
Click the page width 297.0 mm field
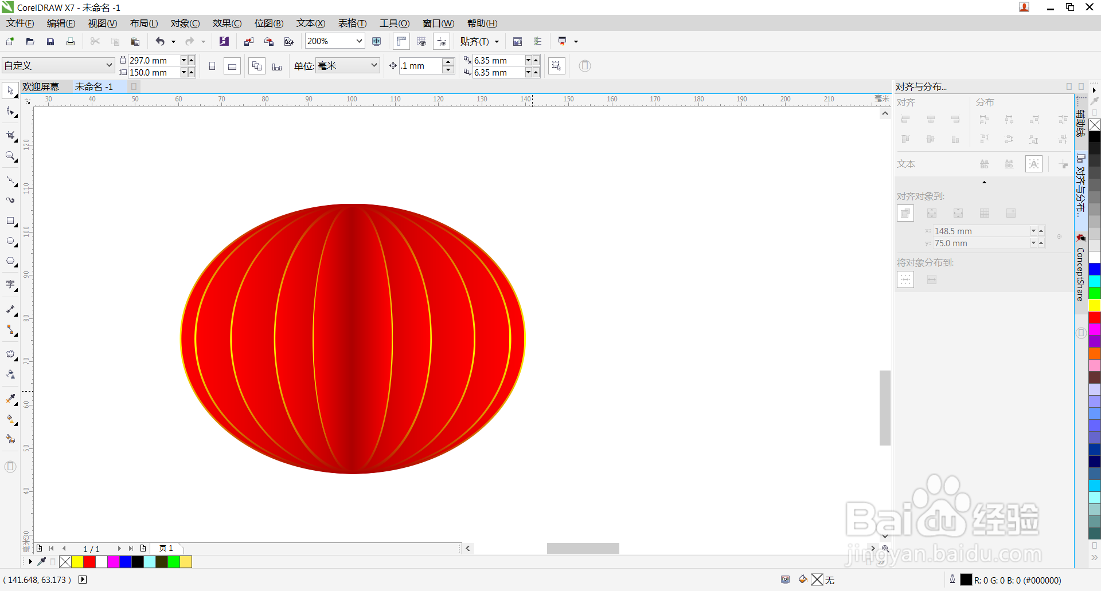154,60
